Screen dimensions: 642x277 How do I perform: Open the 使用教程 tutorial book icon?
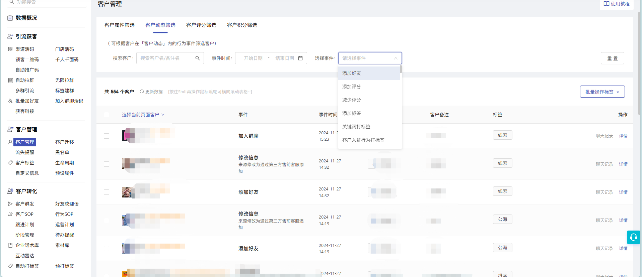click(607, 4)
